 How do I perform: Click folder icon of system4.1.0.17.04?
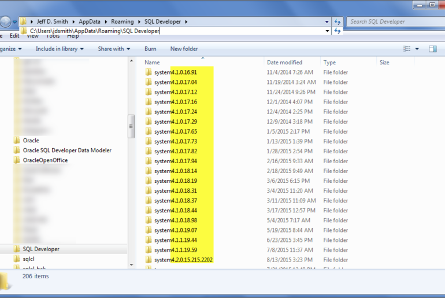(149, 82)
